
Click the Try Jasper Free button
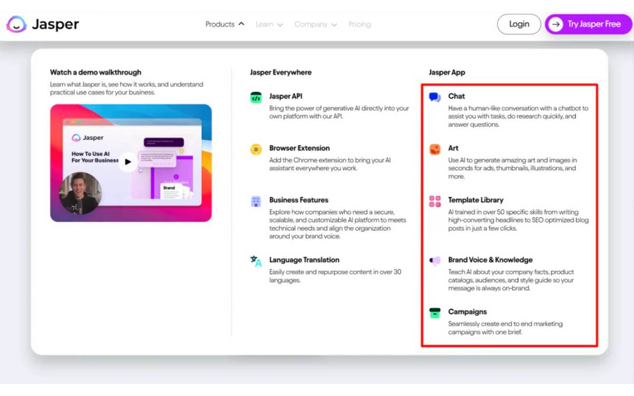tap(589, 24)
